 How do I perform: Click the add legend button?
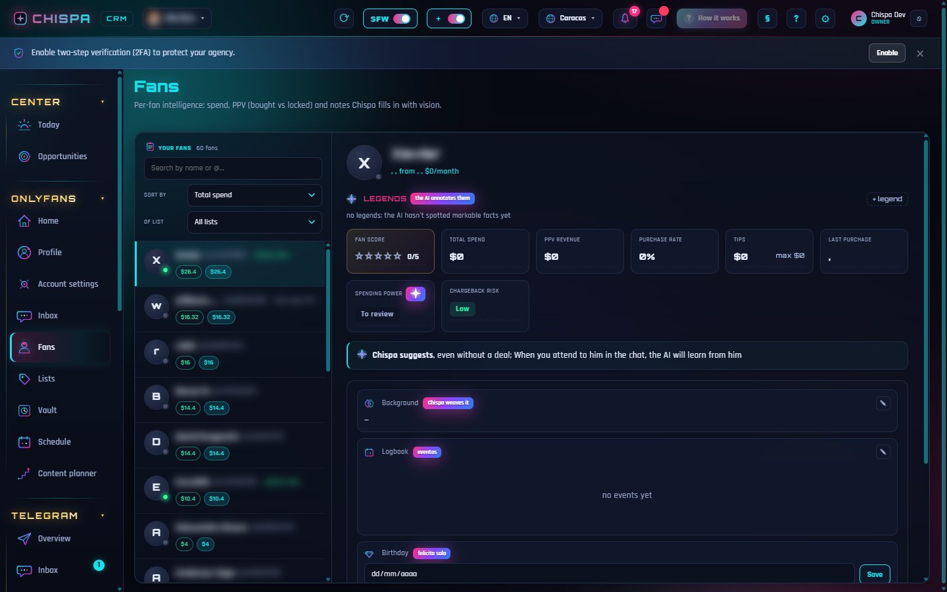(x=887, y=199)
